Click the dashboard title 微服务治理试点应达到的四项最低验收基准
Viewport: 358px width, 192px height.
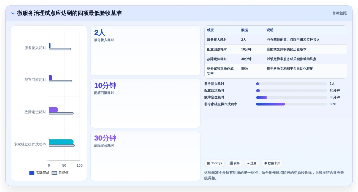coord(69,13)
